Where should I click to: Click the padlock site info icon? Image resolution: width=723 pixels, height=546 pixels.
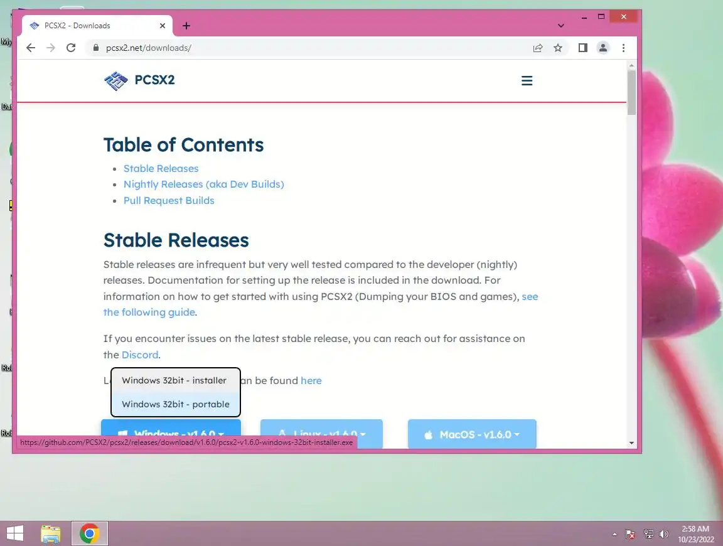click(x=96, y=48)
